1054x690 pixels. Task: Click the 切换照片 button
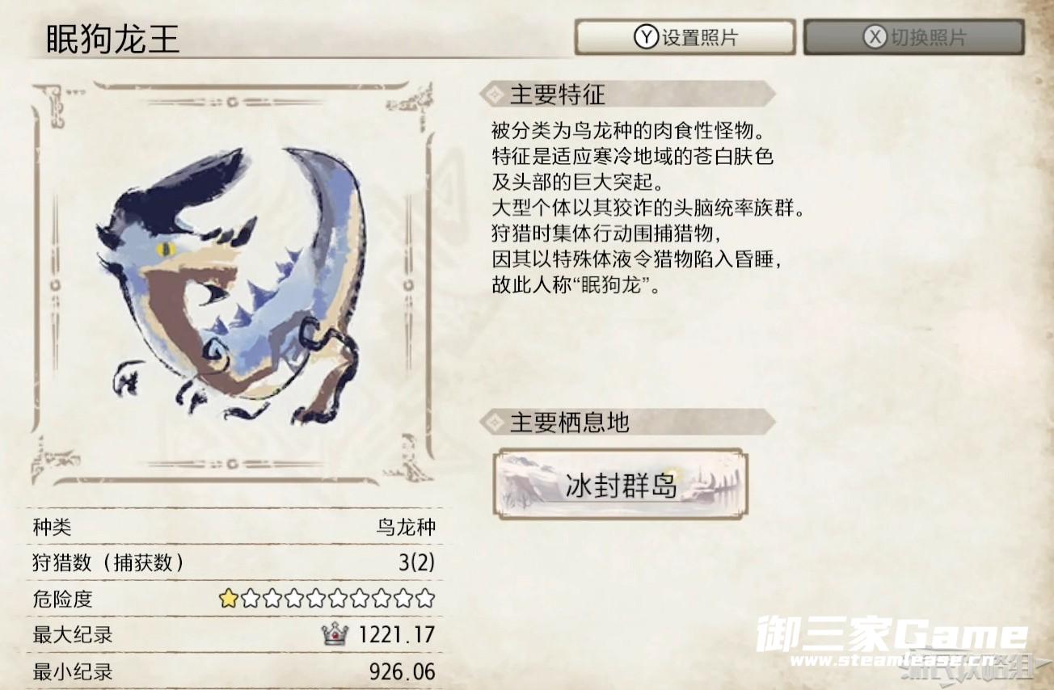(x=913, y=37)
